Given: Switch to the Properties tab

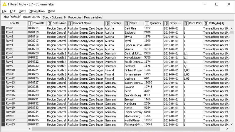Looking at the screenshot, I should pos(75,17).
